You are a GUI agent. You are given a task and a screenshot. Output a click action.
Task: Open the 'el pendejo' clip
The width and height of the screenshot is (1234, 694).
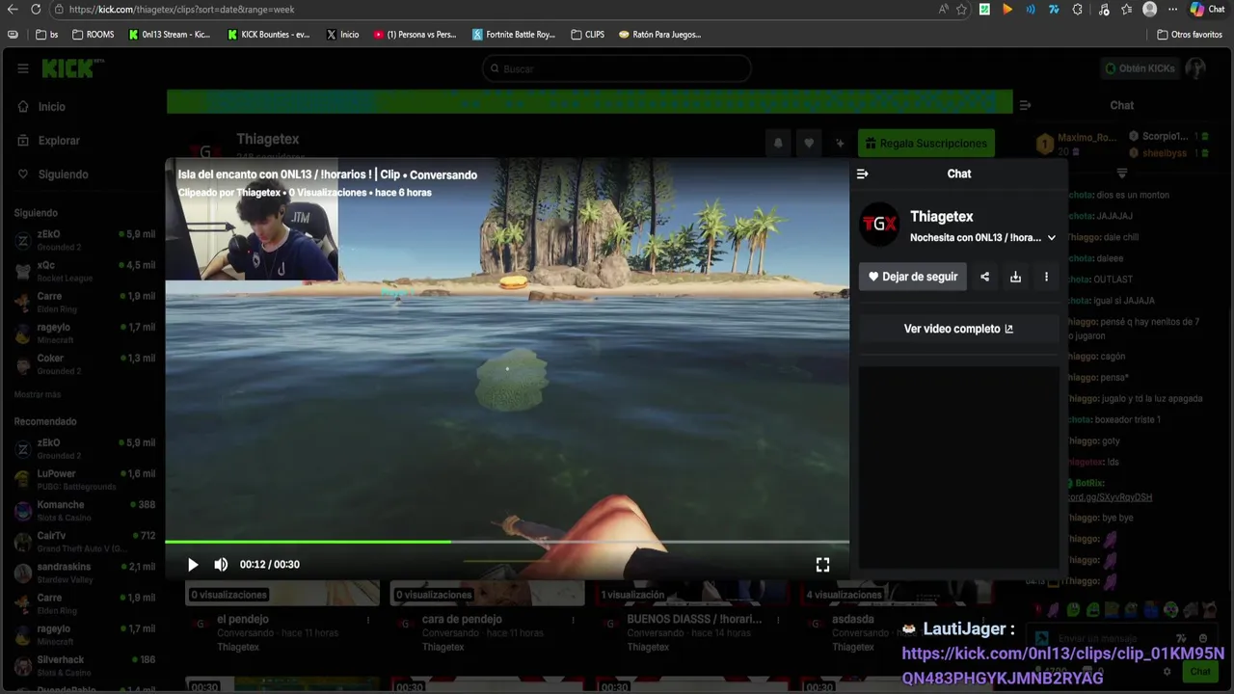click(x=243, y=620)
